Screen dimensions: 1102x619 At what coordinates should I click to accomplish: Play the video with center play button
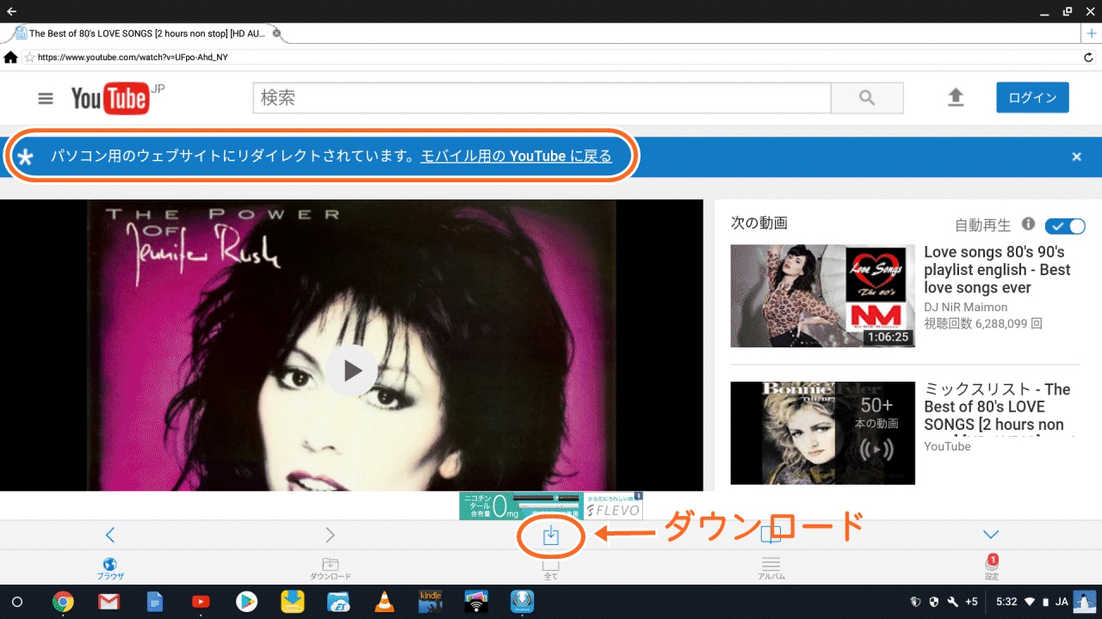click(351, 371)
